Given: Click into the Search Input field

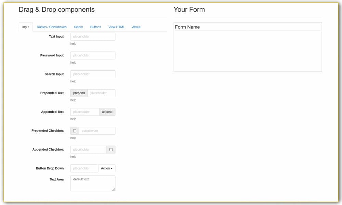Looking at the screenshot, I should tap(93, 74).
